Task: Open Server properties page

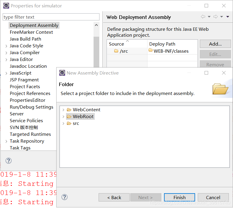Action: point(17,114)
